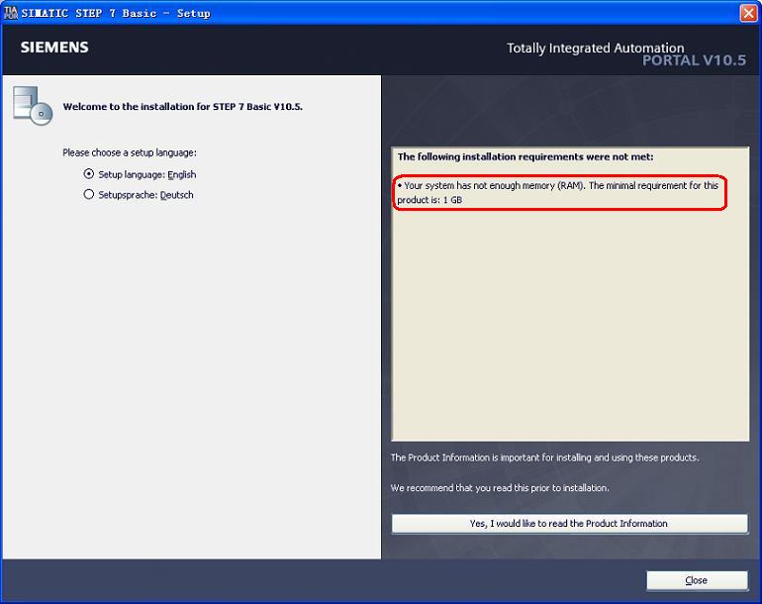Click the 'Totally Integrated Automation' header text
762x604 pixels.
pyautogui.click(x=595, y=48)
